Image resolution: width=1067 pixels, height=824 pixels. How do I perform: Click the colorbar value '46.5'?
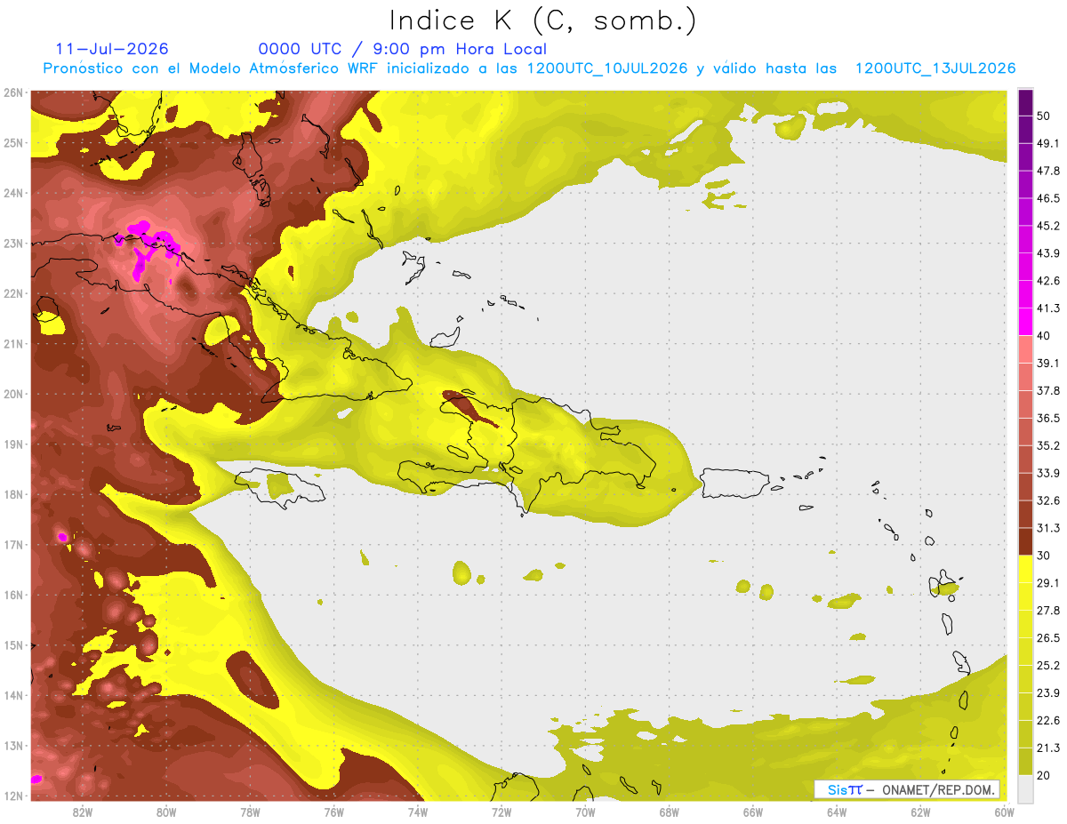1048,198
